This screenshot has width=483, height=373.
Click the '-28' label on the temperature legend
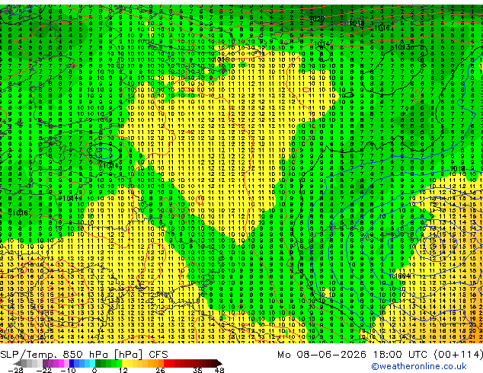pyautogui.click(x=15, y=370)
